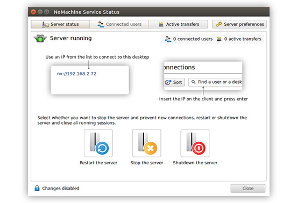Click the Find a user search field

(x=215, y=82)
